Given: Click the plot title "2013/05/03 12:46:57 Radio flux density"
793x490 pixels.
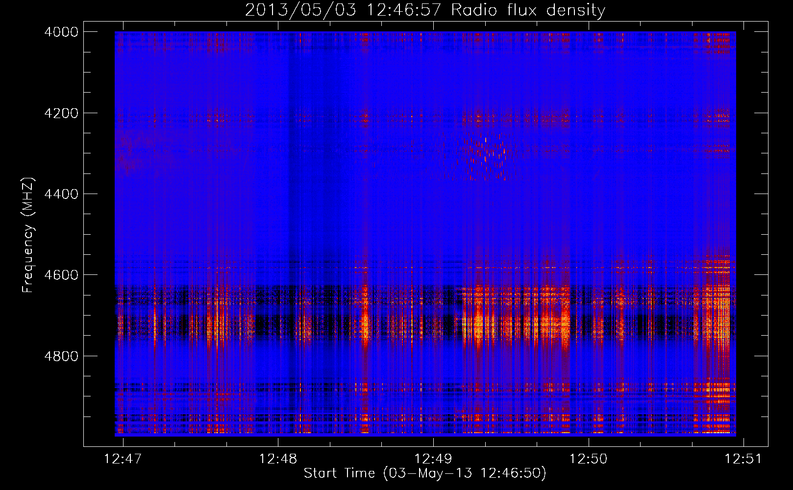Looking at the screenshot, I should coord(425,10).
